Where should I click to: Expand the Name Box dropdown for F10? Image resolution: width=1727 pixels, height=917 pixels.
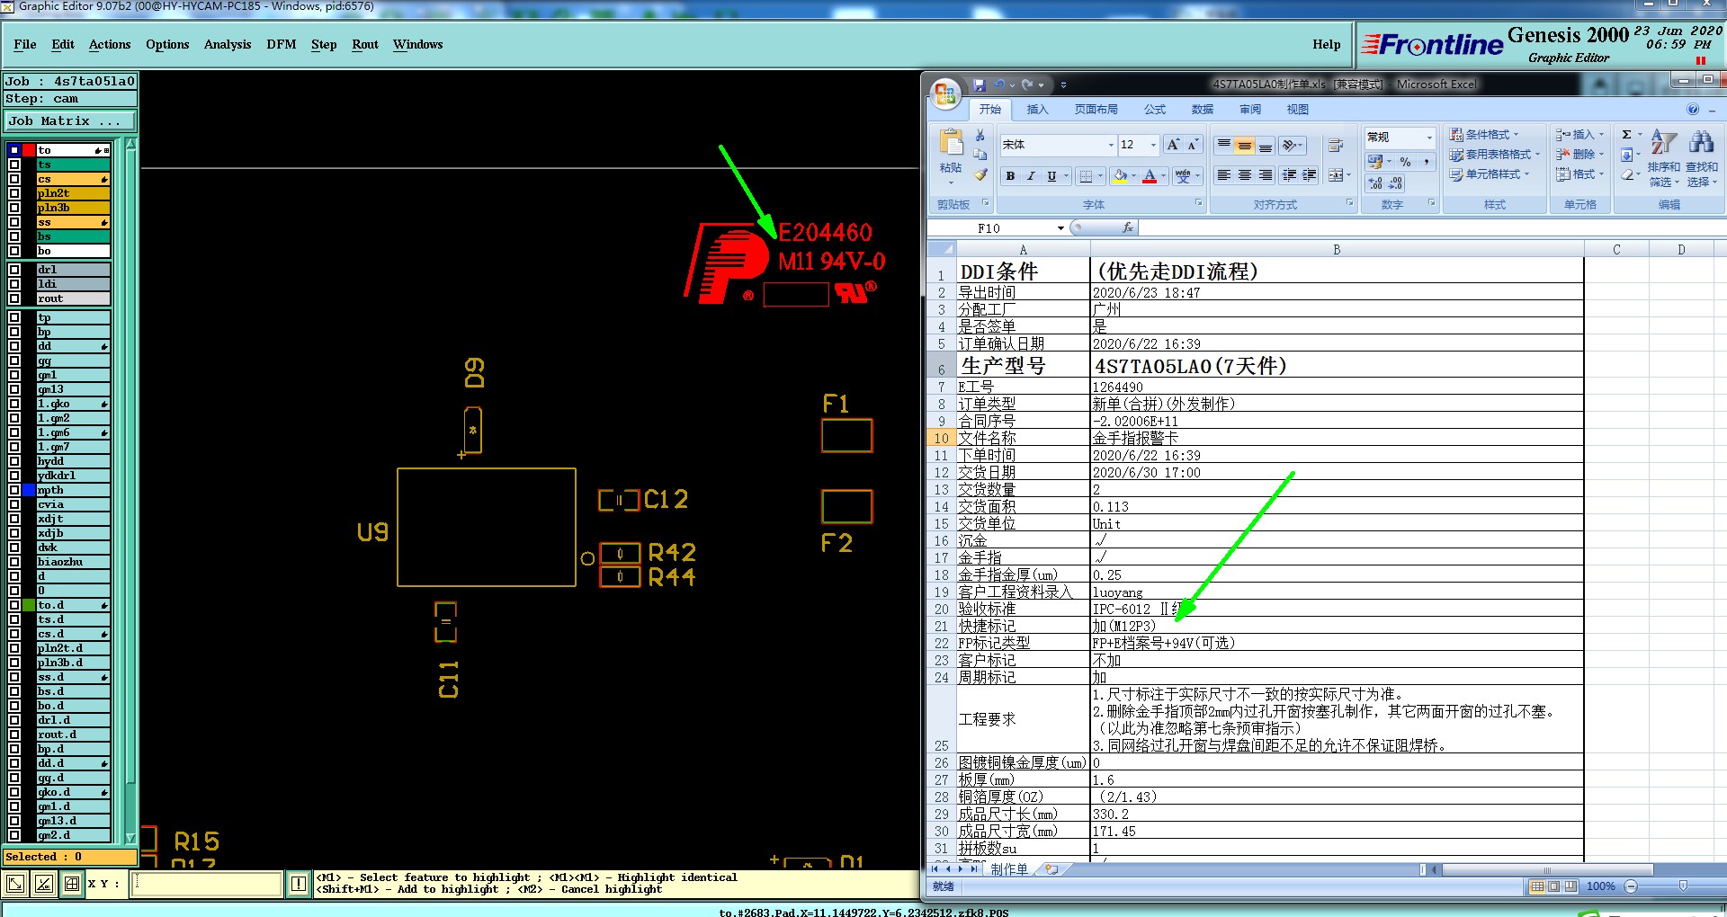1060,228
